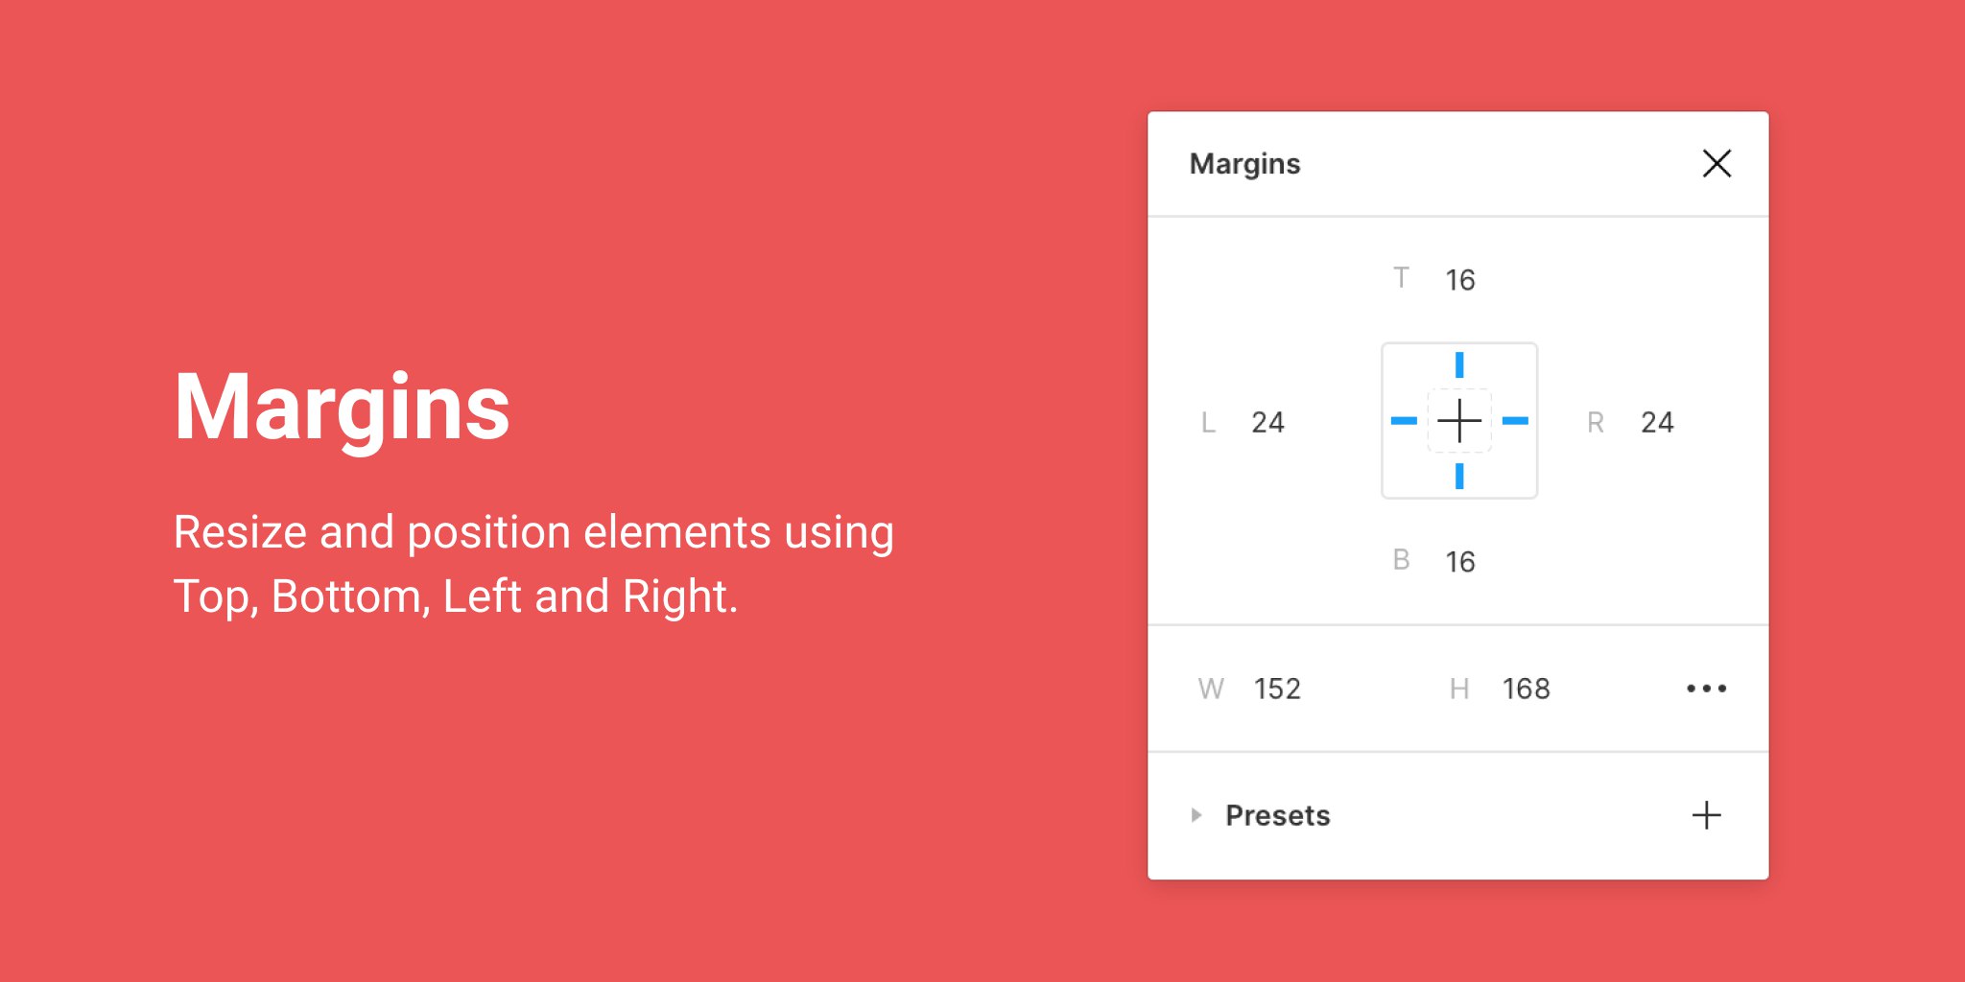The width and height of the screenshot is (1965, 982).
Task: Edit the top margin value 16
Action: 1460,280
